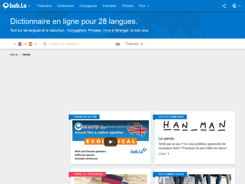Click the Prononciation card label
The width and height of the screenshot is (245, 184).
(x=85, y=117)
